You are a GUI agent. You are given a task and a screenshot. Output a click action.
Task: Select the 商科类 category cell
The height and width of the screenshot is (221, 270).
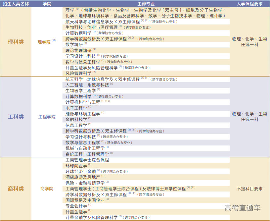pyautogui.click(x=16, y=189)
